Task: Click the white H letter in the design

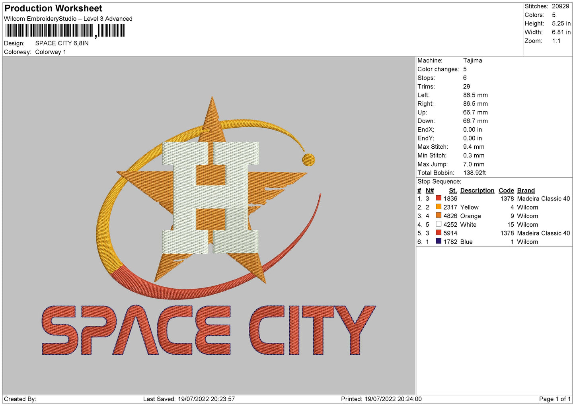Action: pos(211,198)
